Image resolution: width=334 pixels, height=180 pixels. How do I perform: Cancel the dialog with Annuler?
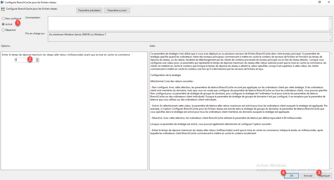pyautogui.click(x=308, y=176)
